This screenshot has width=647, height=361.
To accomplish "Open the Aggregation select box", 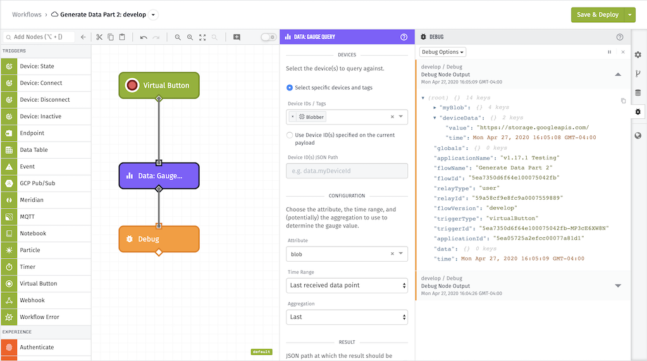I will pos(347,317).
